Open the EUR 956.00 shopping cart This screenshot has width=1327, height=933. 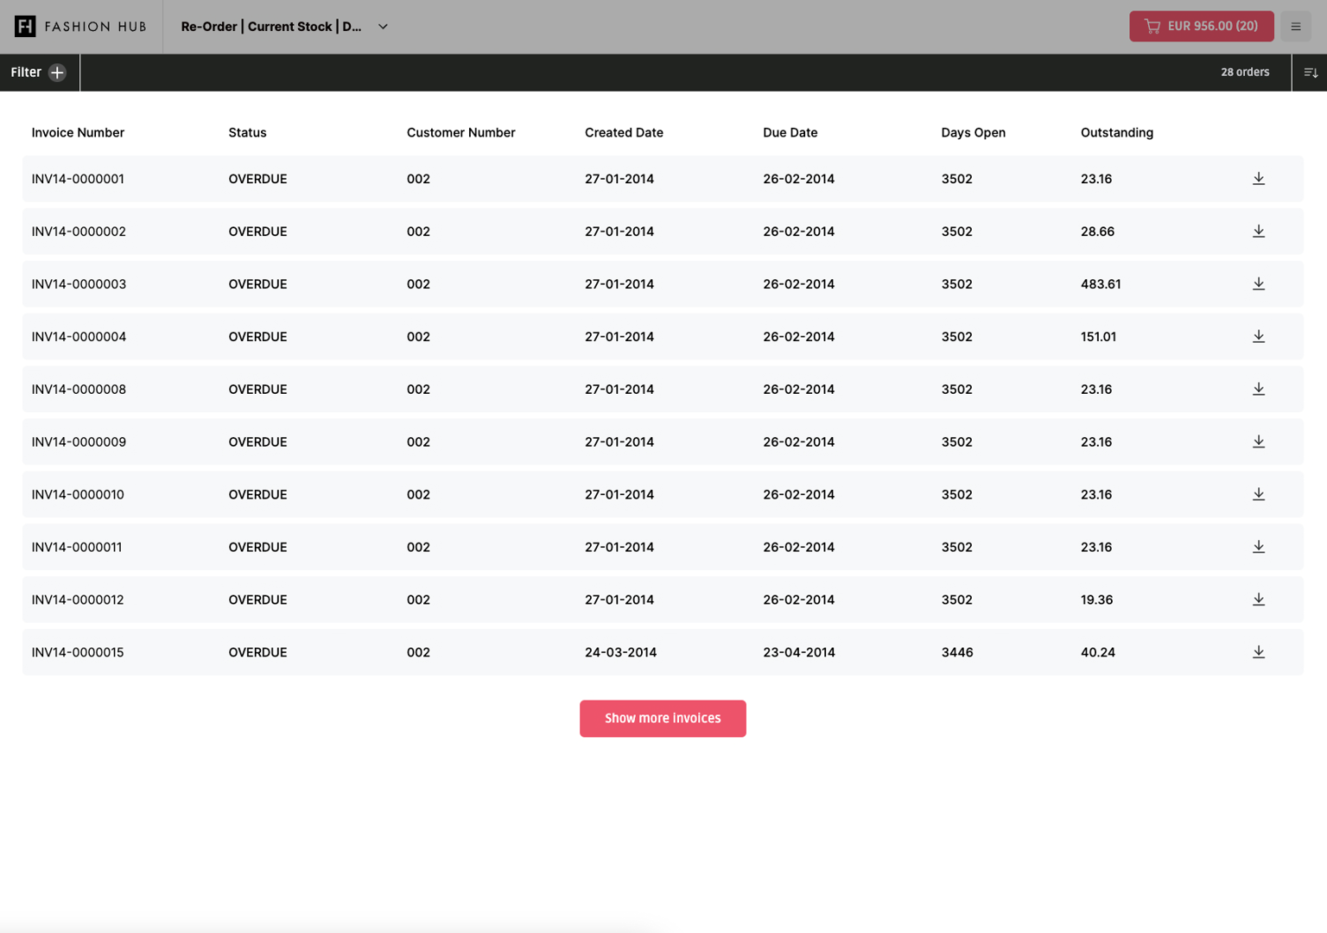pos(1201,27)
